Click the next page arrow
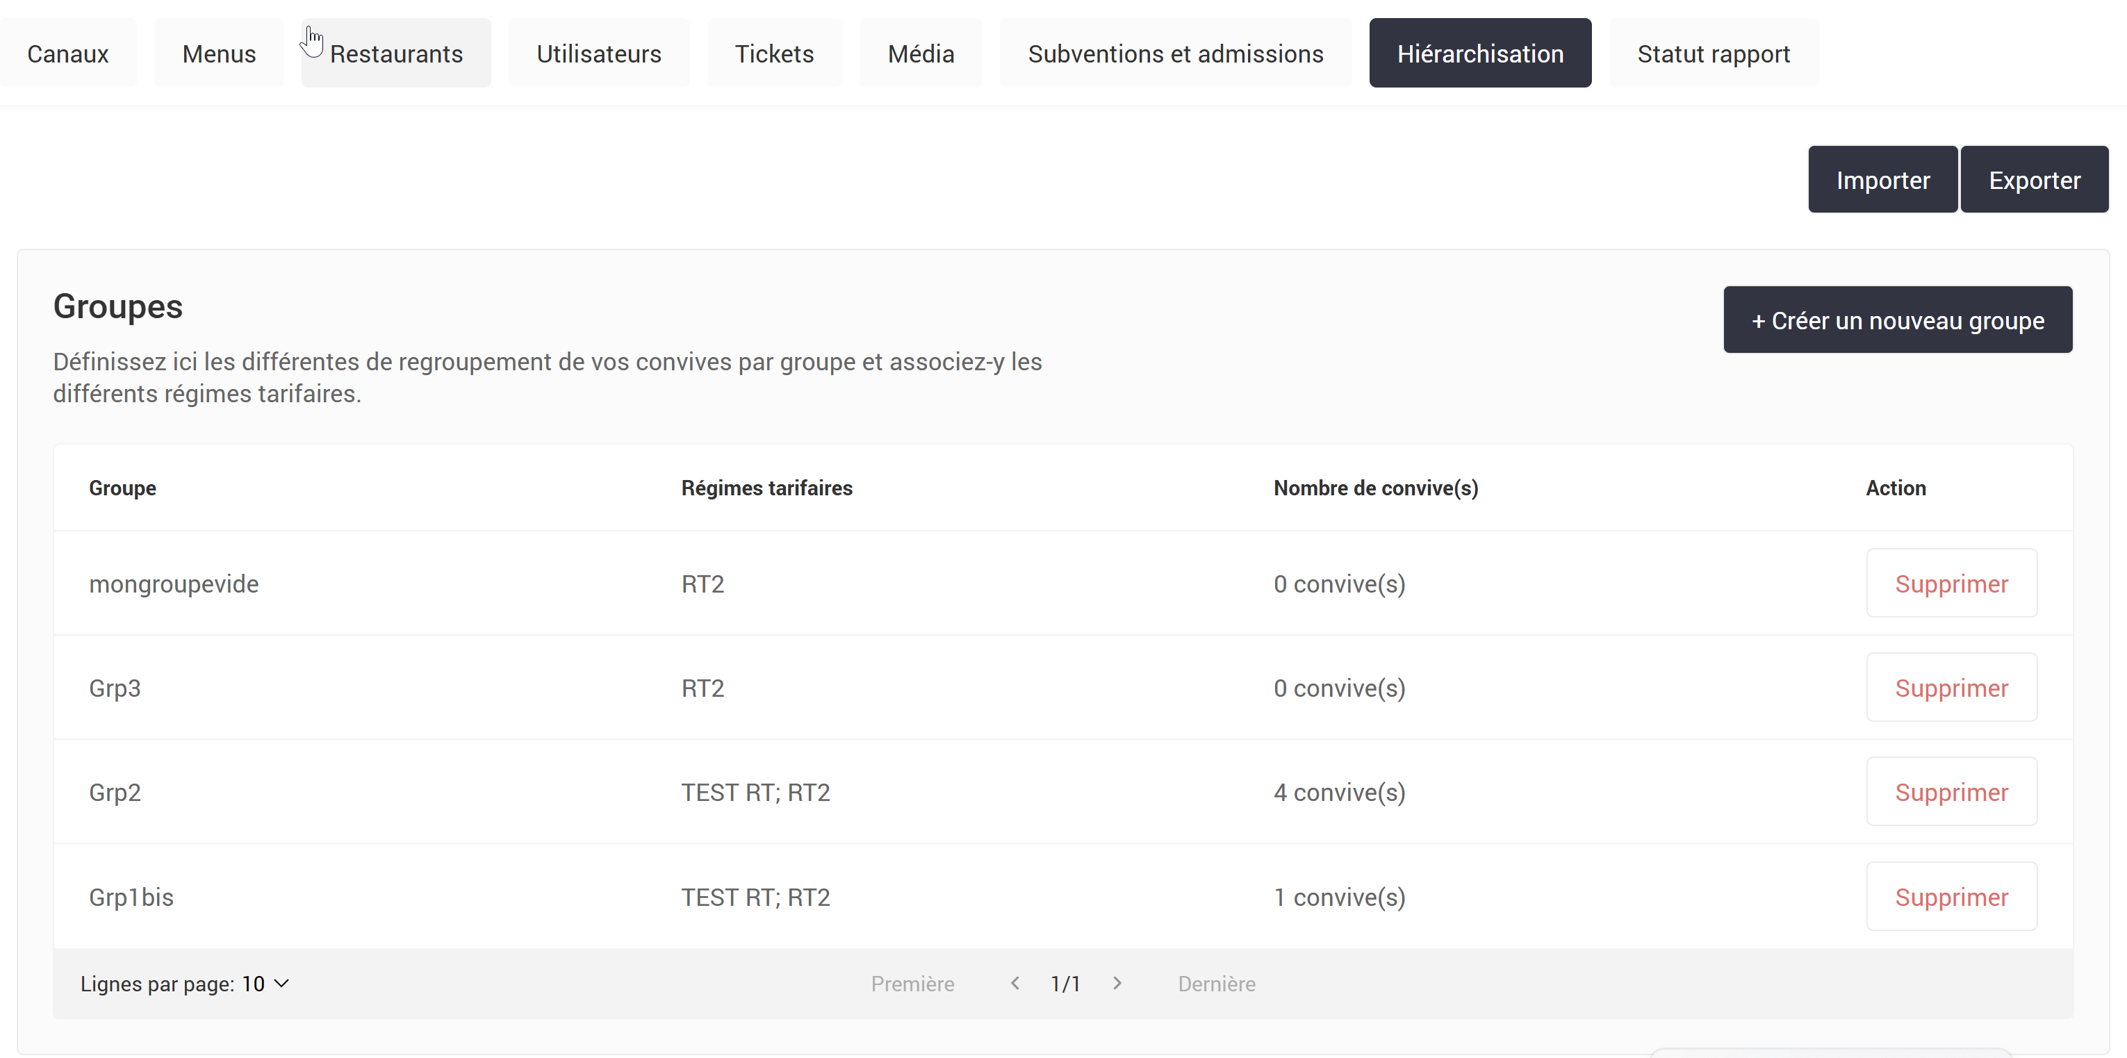This screenshot has width=2127, height=1058. 1117,983
